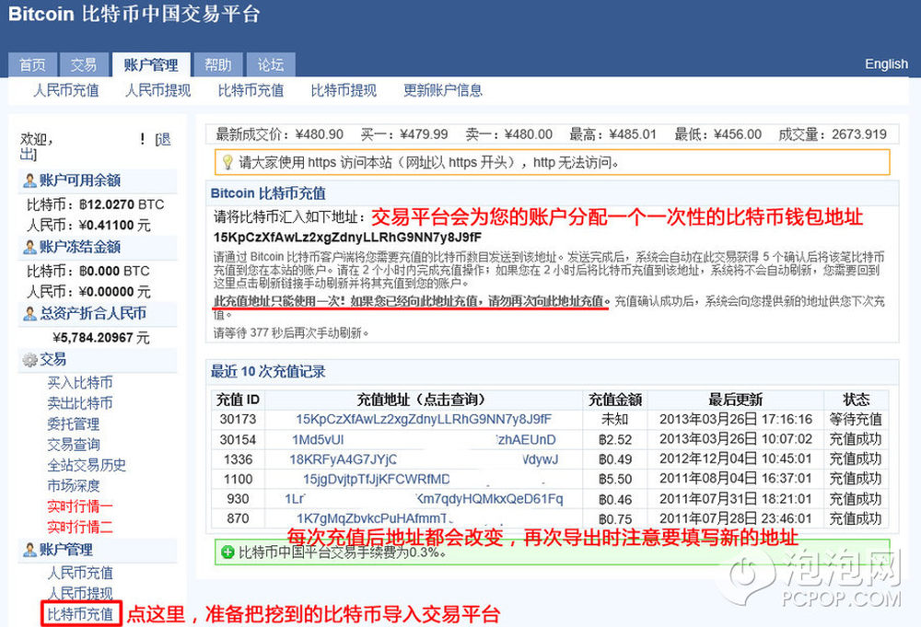
Task: Open address link for deposit ID 30173
Action: pyautogui.click(x=424, y=419)
